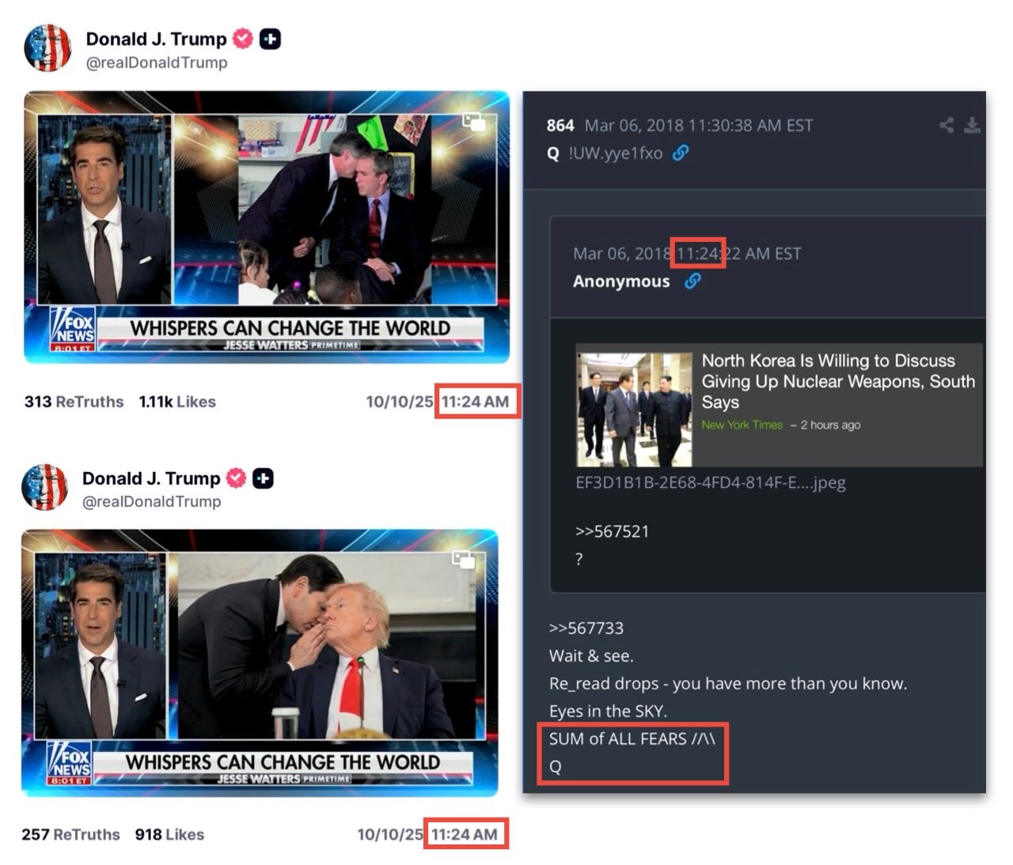View the 918 Likes on bottom post

point(169,834)
